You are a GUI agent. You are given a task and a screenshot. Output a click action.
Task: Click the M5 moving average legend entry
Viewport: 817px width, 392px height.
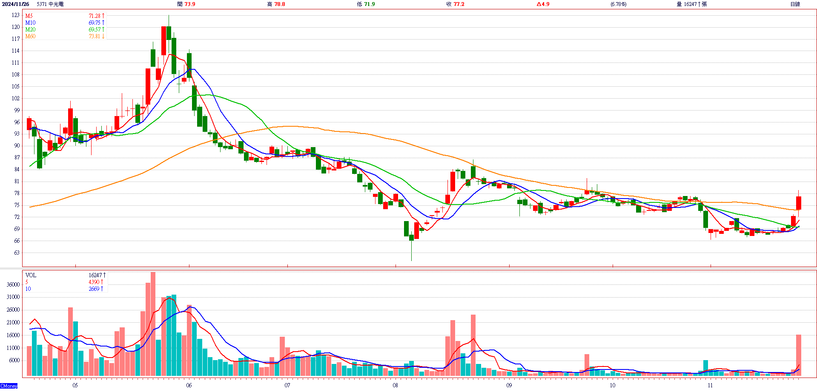pos(29,16)
